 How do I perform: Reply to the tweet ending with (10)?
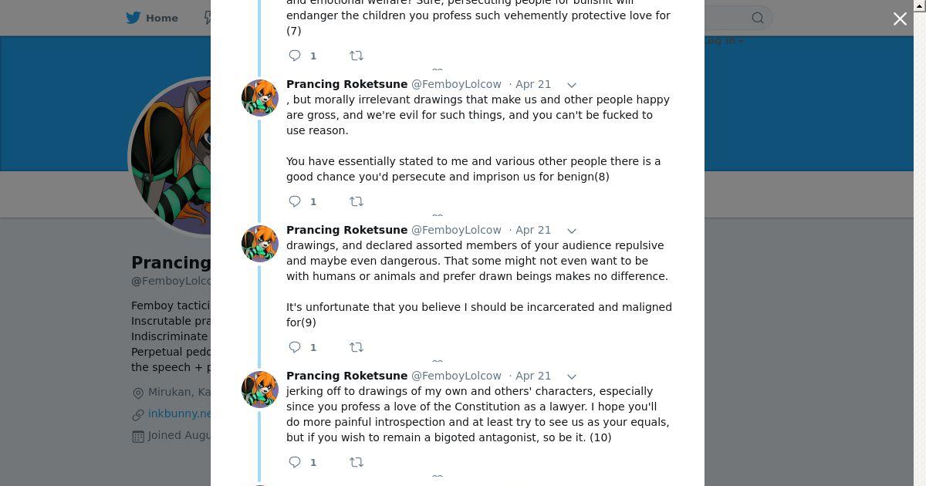(295, 462)
